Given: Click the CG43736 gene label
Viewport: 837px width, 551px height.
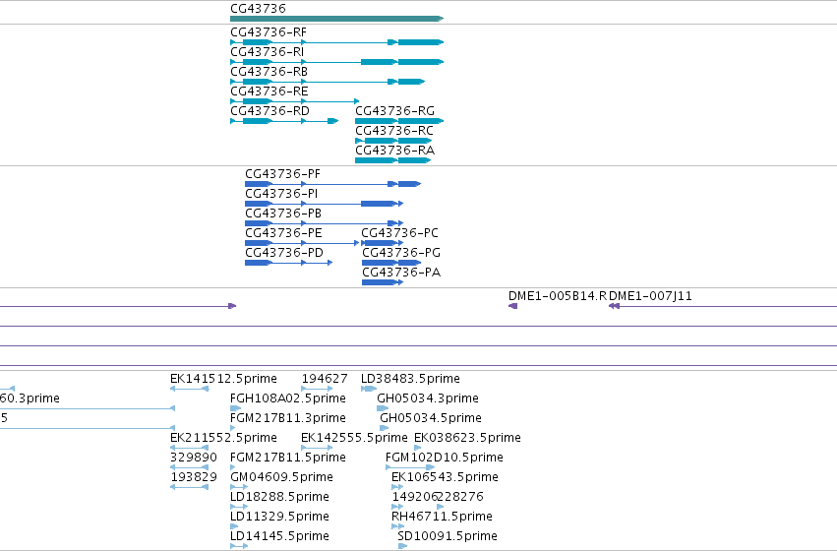Looking at the screenshot, I should (x=258, y=9).
